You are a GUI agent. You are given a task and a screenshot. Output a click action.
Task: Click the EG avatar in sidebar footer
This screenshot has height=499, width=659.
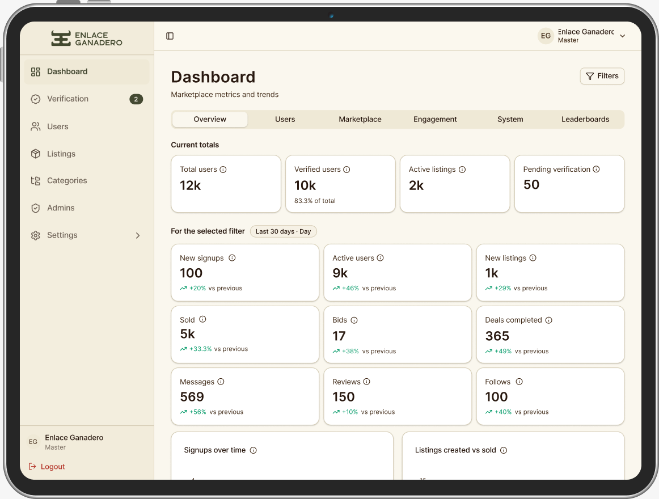(x=33, y=442)
